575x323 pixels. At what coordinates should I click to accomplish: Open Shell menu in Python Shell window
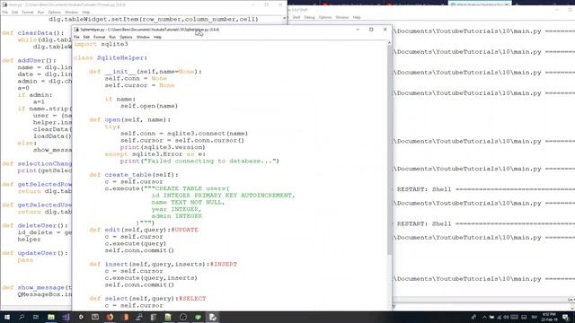[296, 17]
